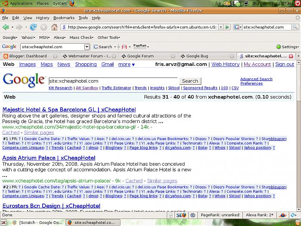
Task: Open the 'more' dropdown in Google navigation
Action: [126, 65]
